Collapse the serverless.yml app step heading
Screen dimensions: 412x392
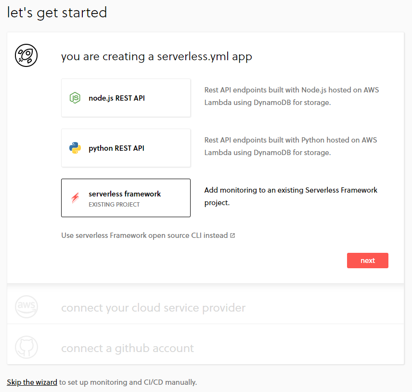[156, 56]
